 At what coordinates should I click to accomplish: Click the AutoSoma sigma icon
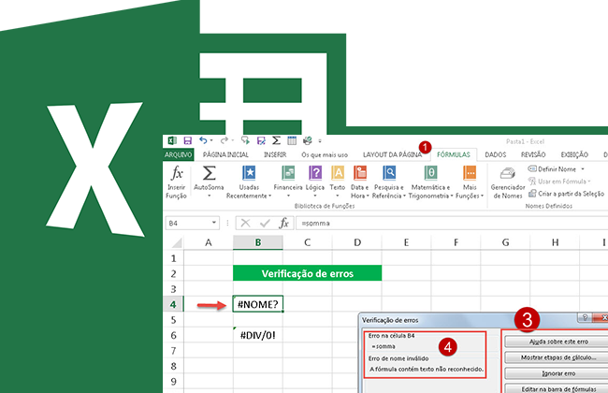coord(209,173)
